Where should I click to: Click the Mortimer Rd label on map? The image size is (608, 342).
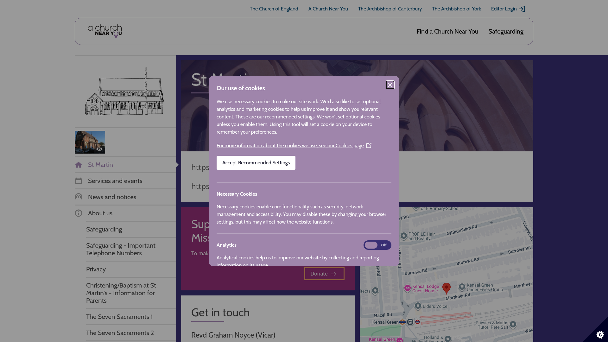[x=458, y=297]
